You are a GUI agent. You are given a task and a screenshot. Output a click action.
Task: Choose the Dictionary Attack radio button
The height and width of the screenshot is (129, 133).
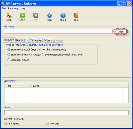click(x=9, y=60)
